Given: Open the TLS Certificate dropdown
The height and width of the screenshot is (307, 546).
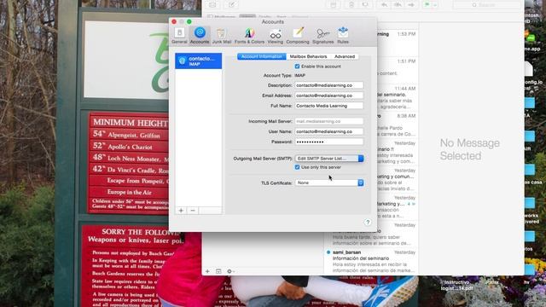Looking at the screenshot, I should pos(329,182).
